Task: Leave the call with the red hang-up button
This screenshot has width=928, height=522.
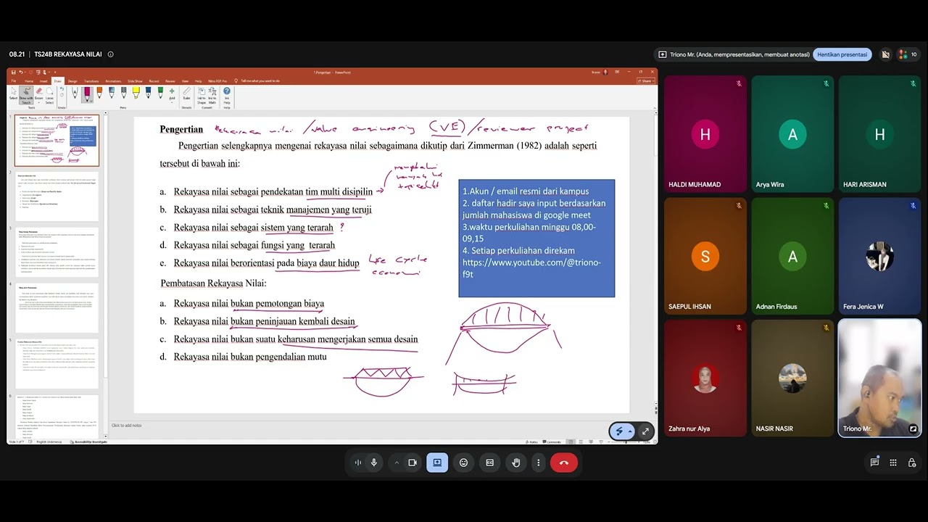Action: [564, 463]
